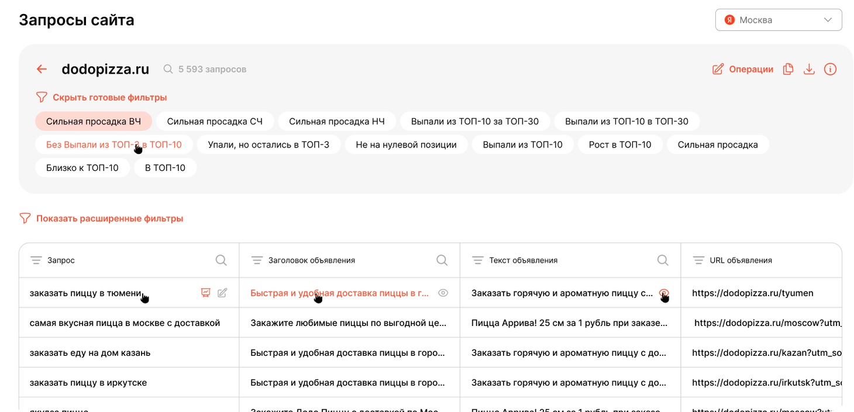The height and width of the screenshot is (412, 854).
Task: Open the Операции menu
Action: click(x=751, y=69)
